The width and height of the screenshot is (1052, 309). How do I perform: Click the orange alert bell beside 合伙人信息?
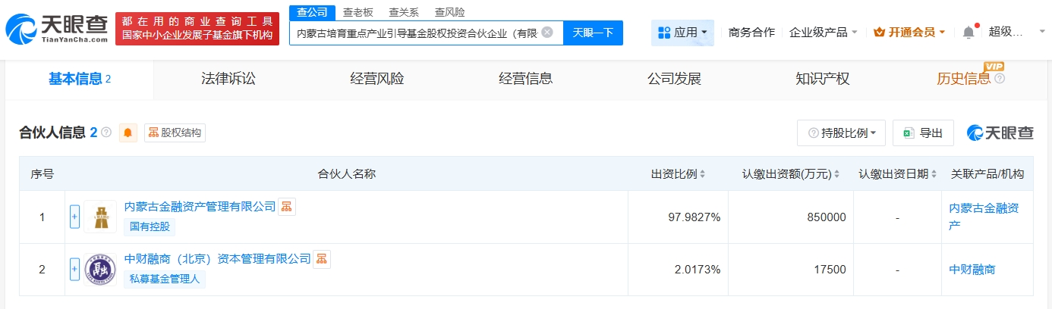pyautogui.click(x=128, y=133)
